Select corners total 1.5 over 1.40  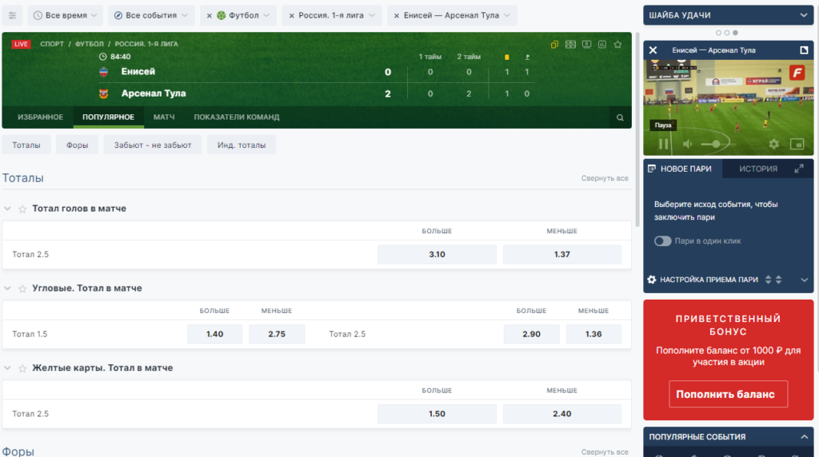(214, 335)
